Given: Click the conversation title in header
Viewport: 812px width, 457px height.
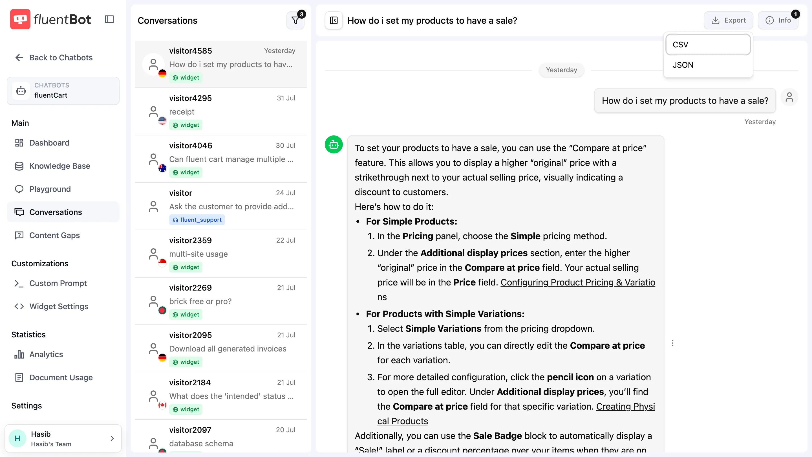Looking at the screenshot, I should point(432,21).
